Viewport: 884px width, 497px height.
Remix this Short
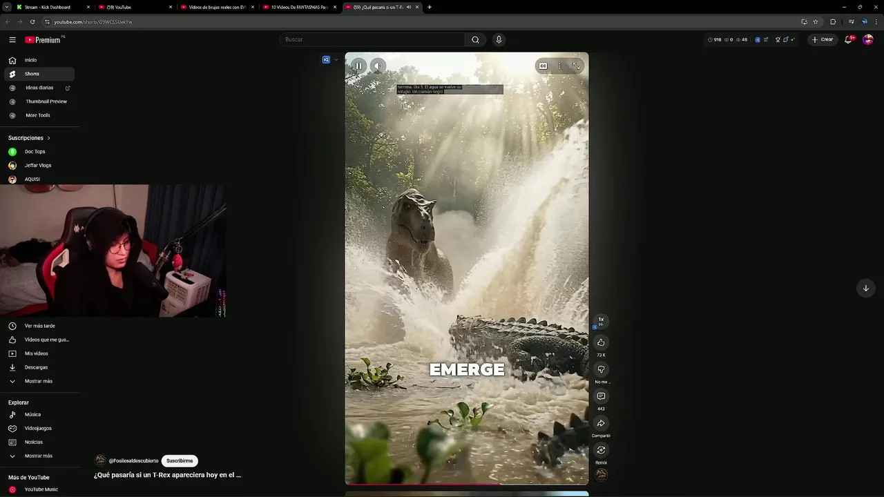coord(601,450)
